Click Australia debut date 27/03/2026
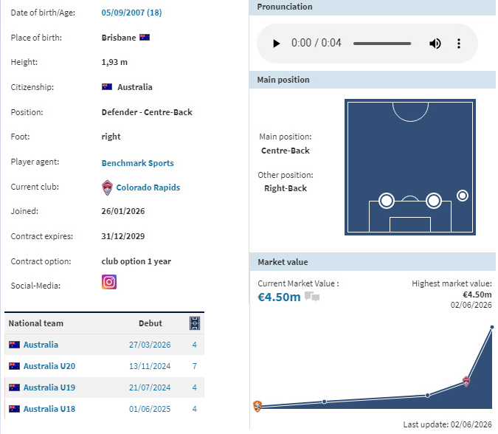The width and height of the screenshot is (498, 434). [x=150, y=345]
